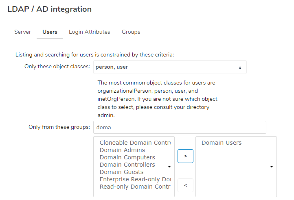Screen dimensions: 294x200
Task: Choose Read-only Domain Controllers group entry
Action: point(135,187)
